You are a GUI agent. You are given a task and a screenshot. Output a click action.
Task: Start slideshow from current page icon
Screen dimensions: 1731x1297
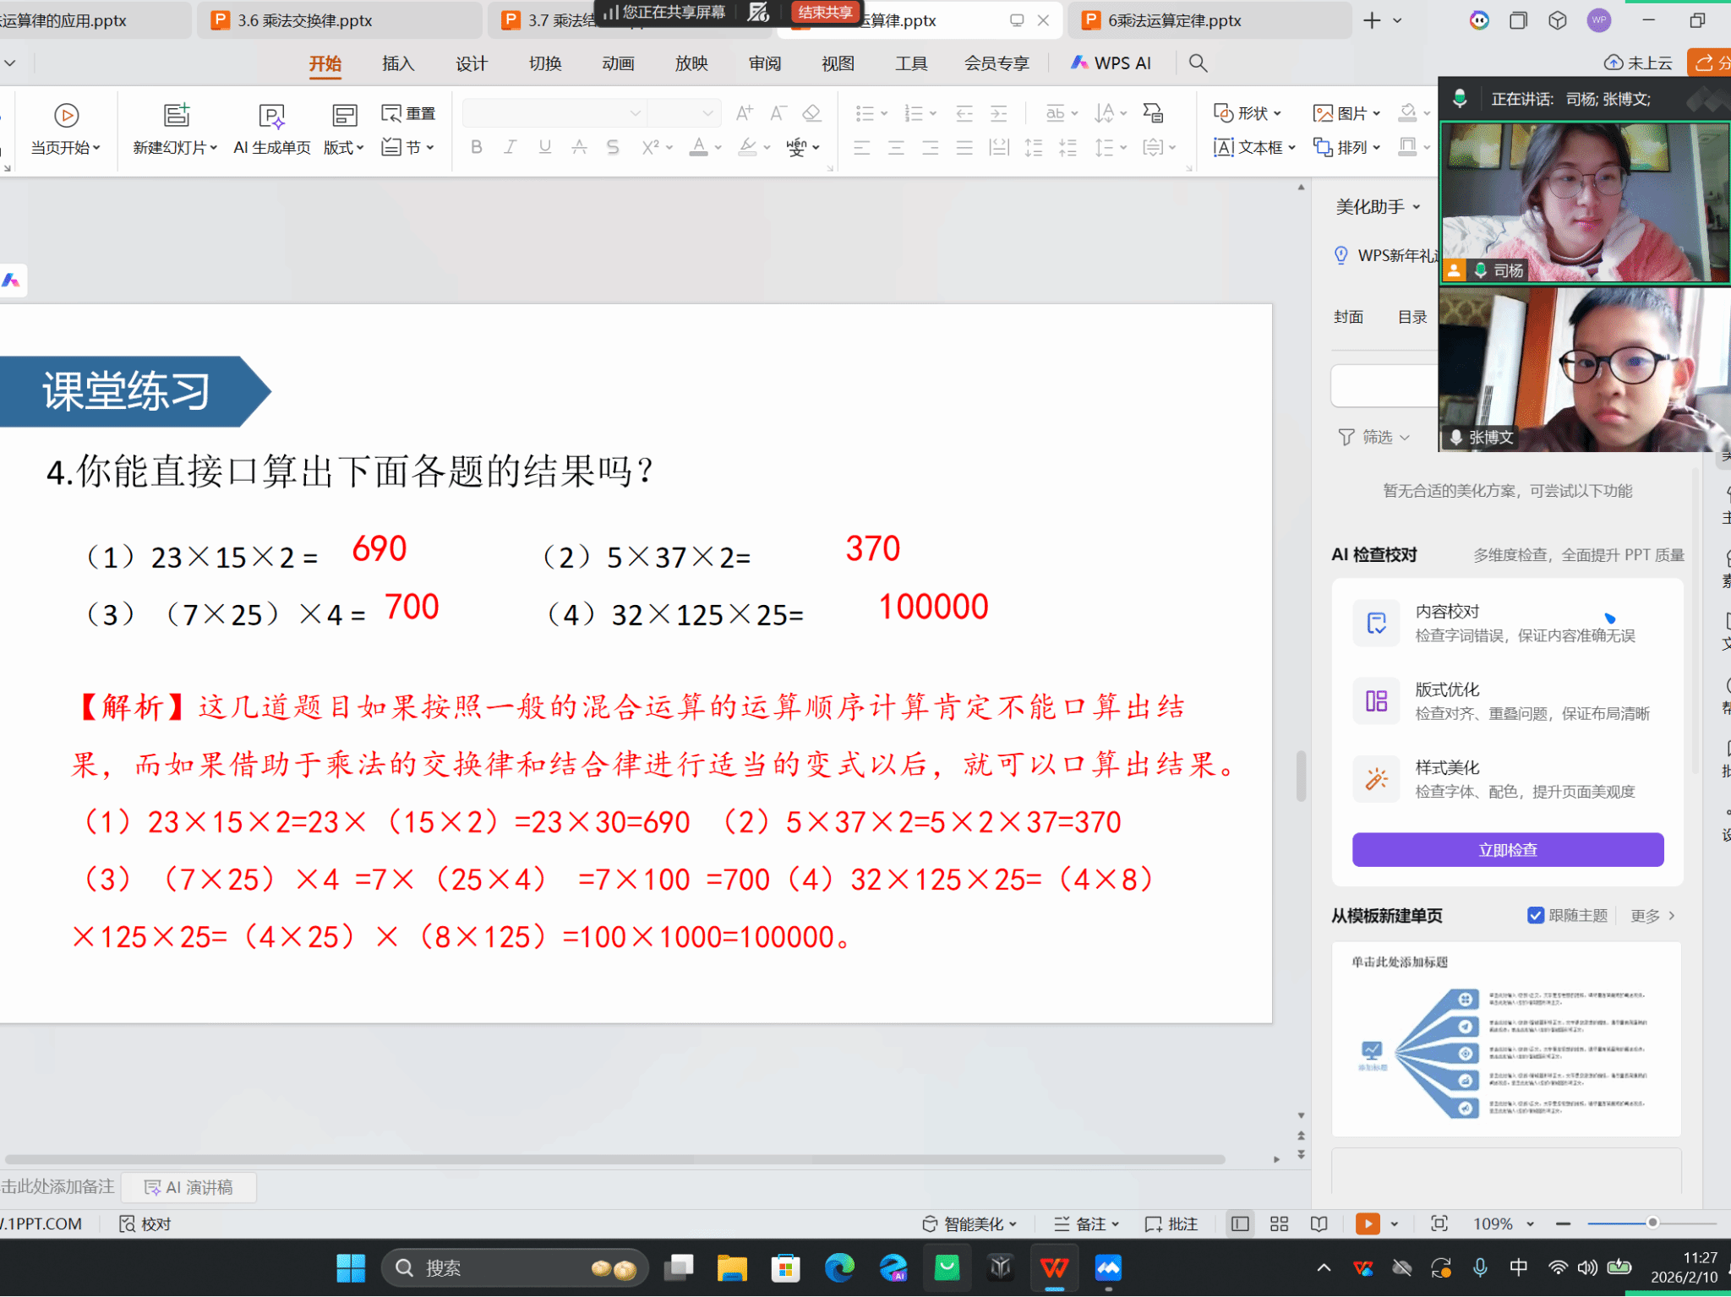click(x=66, y=115)
